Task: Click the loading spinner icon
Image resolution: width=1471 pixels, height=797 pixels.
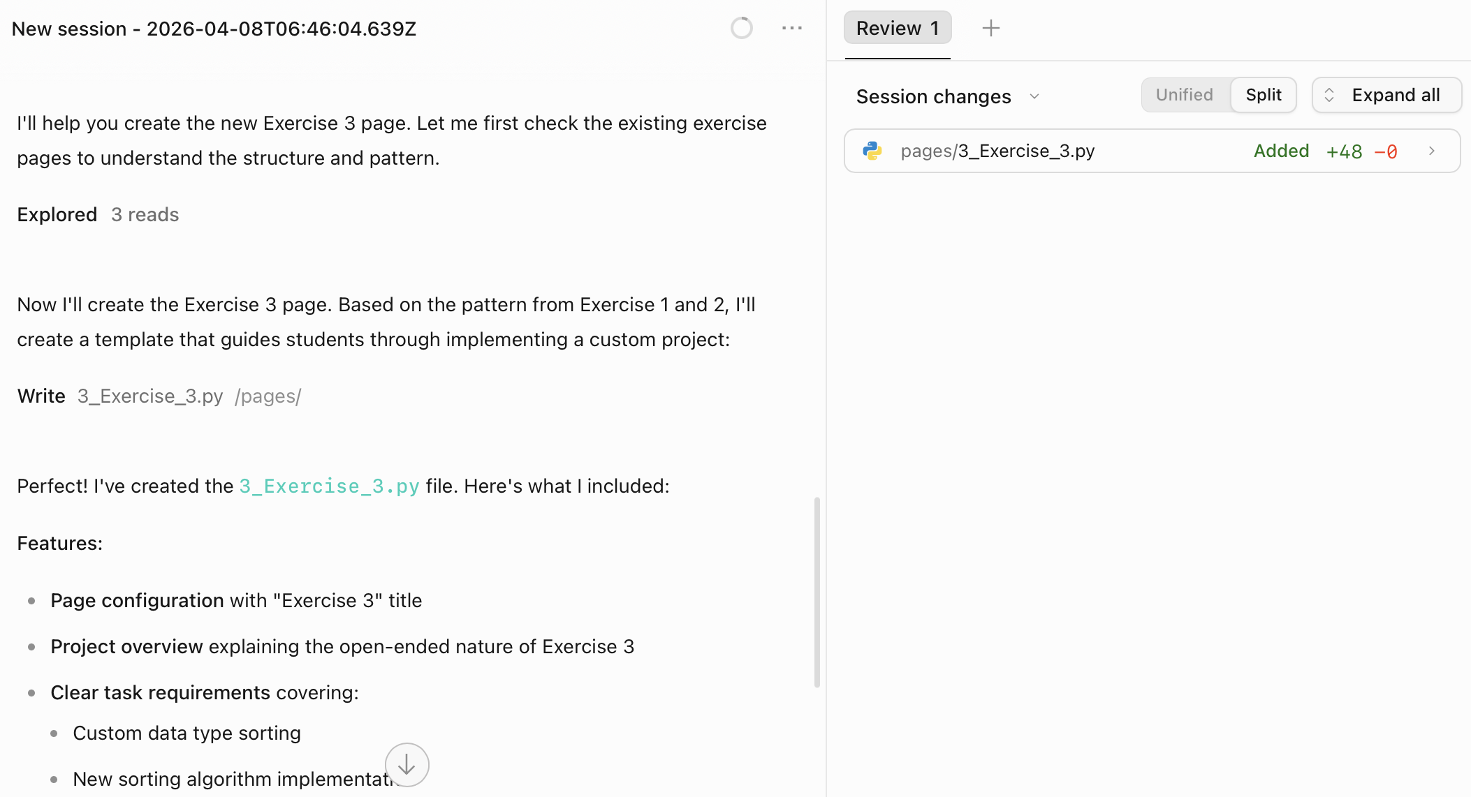Action: click(x=741, y=28)
